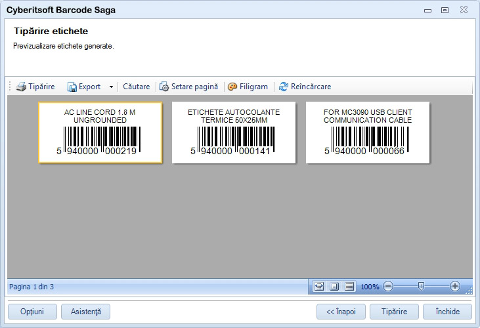The image size is (480, 328).
Task: Select the AC LINE CORD label thumbnail
Action: 100,133
